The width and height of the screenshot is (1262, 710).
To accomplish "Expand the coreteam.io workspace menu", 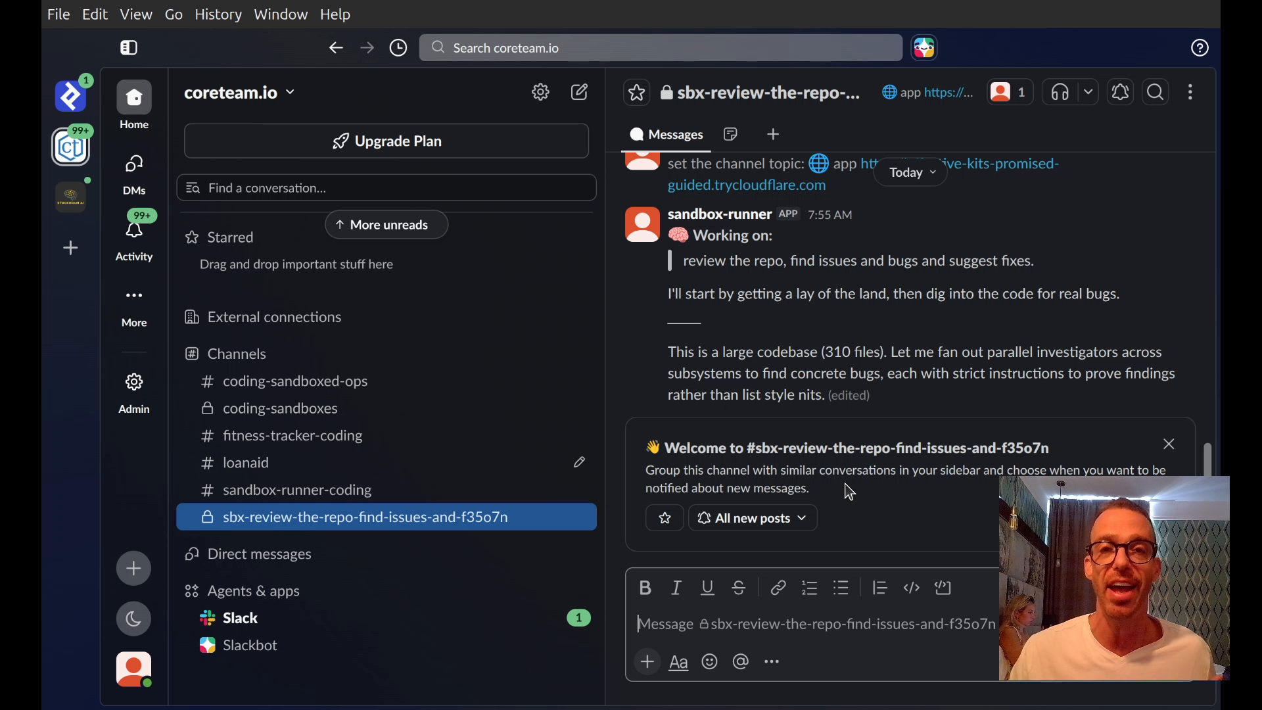I will pyautogui.click(x=240, y=93).
